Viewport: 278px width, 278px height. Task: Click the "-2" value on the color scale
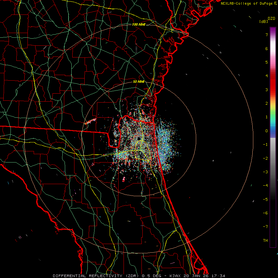265,158
